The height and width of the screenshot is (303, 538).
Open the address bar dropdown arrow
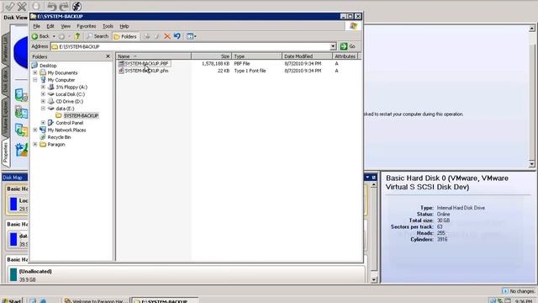[333, 46]
